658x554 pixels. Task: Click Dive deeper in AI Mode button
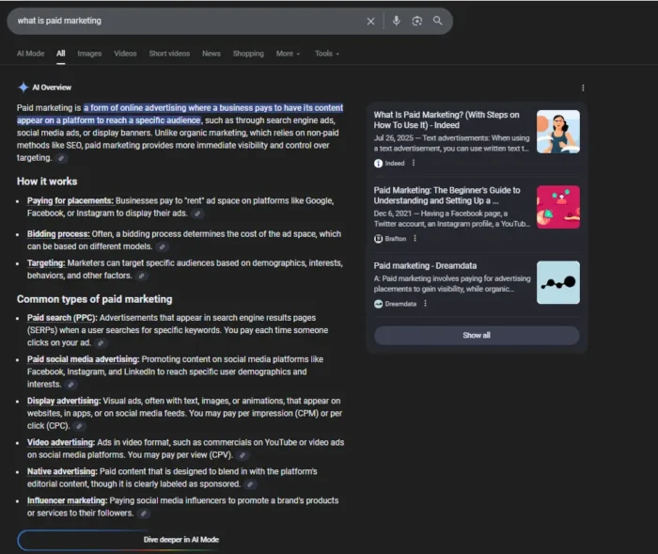(x=180, y=540)
